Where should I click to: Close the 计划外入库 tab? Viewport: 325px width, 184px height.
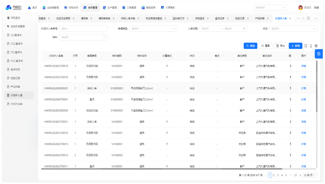290,18
